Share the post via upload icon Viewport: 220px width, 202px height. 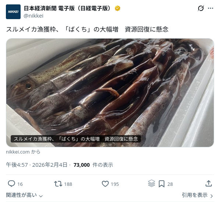tap(209, 184)
